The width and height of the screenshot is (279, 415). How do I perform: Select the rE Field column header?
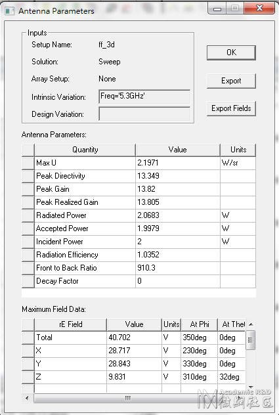[x=71, y=324]
